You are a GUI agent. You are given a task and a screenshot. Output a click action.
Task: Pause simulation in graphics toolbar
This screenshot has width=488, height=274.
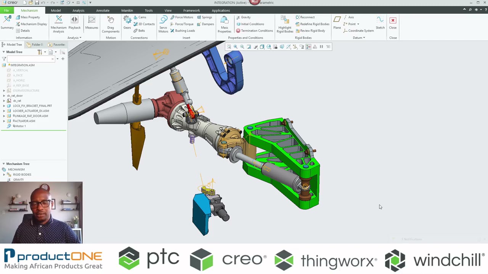point(321,47)
